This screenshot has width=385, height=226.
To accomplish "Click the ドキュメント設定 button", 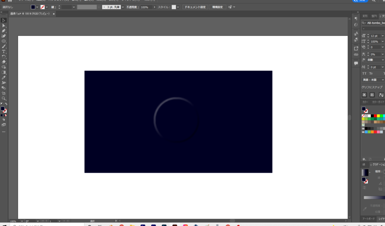I will tap(195, 7).
